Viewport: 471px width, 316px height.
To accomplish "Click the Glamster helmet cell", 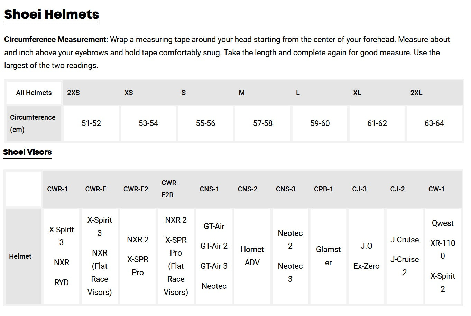I will pos(328,256).
